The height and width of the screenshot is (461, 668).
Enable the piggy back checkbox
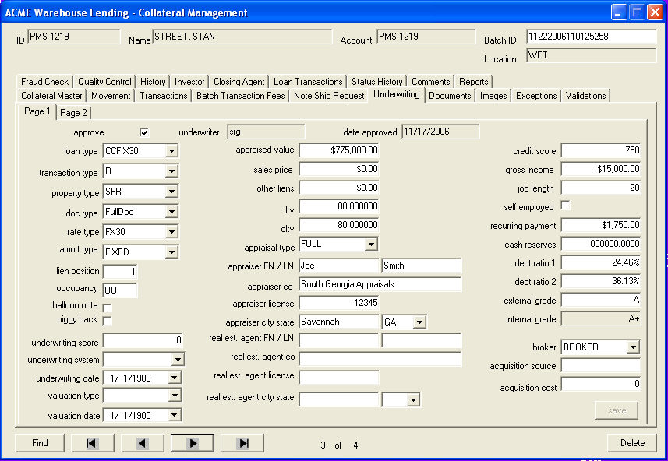(x=108, y=321)
